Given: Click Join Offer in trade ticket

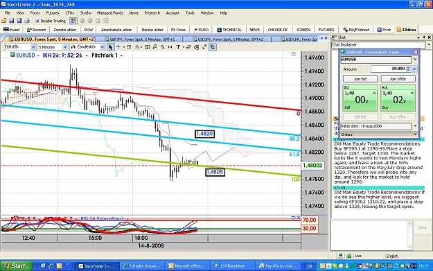Looking at the screenshot, I should click(398, 79).
